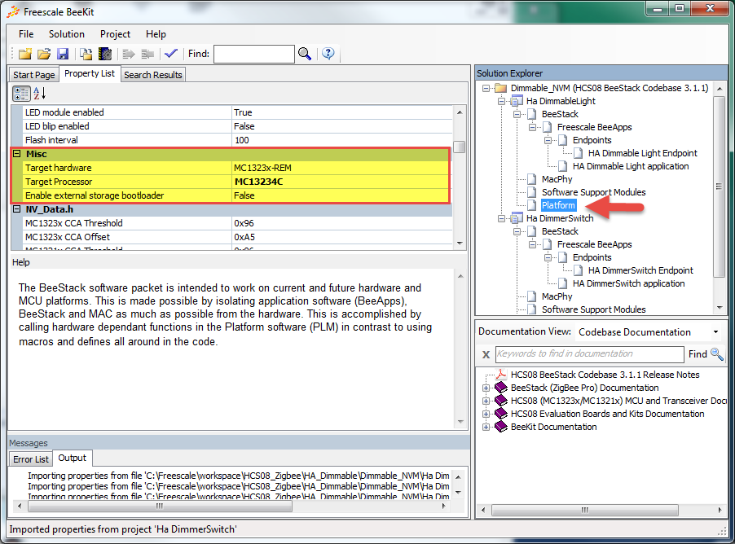Switch to the Error List tab
This screenshot has width=735, height=544.
click(31, 459)
